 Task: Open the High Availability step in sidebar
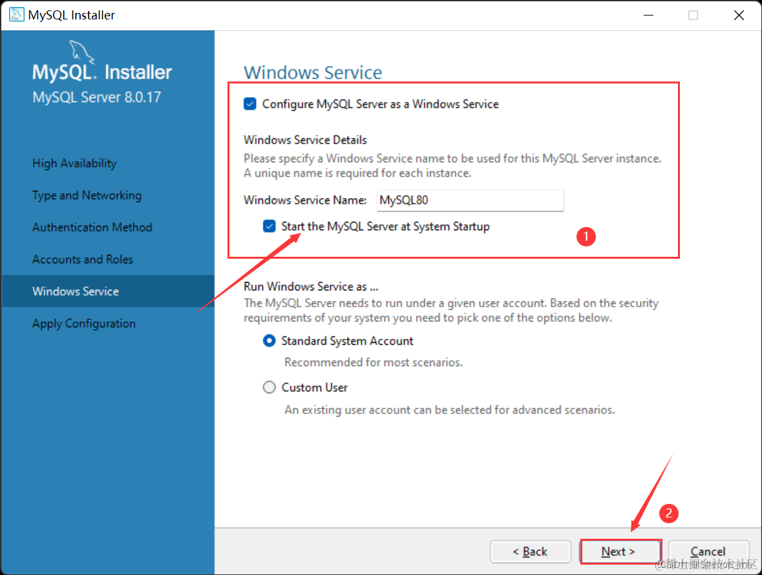pos(74,164)
